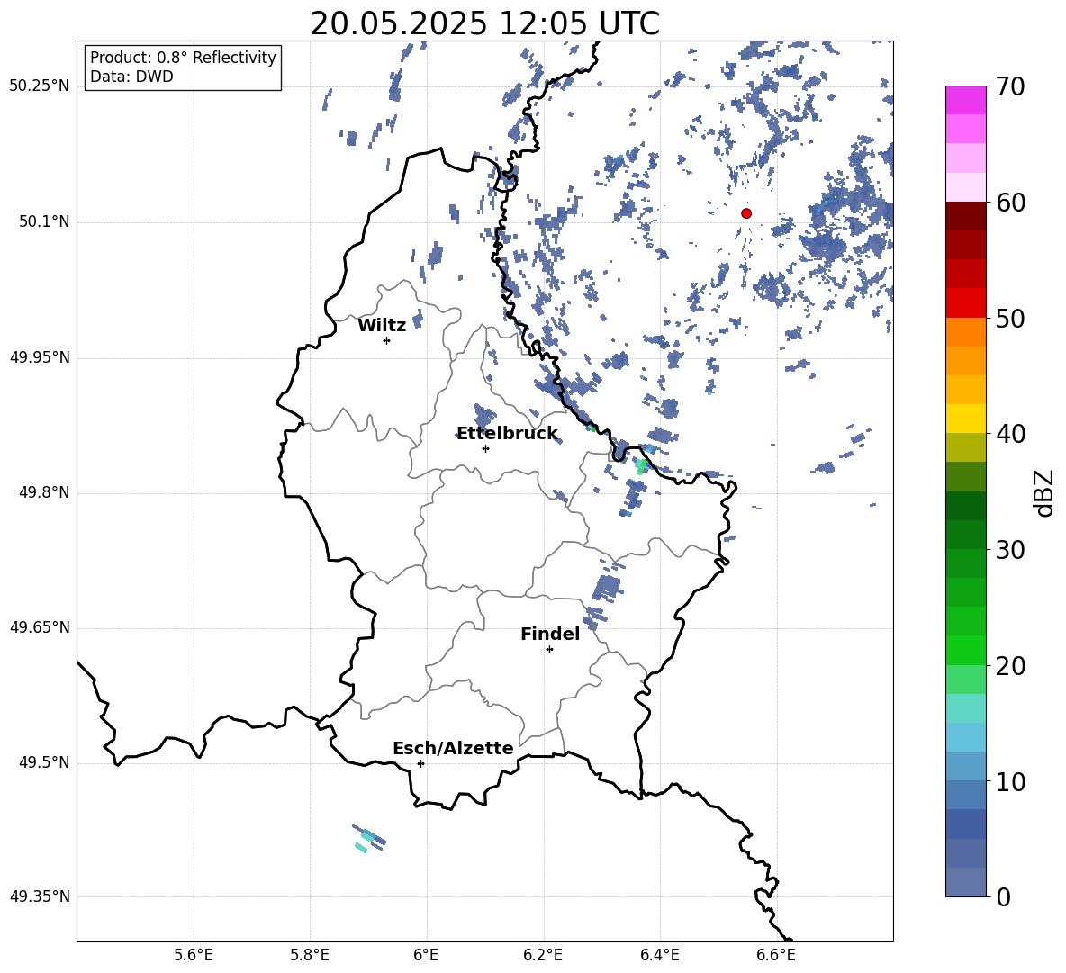Click the colorbar tick label 50
The height and width of the screenshot is (973, 1066).
[x=1011, y=318]
